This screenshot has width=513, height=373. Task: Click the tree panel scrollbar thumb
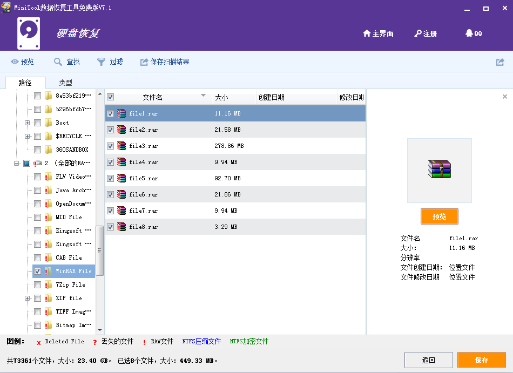[x=100, y=250]
